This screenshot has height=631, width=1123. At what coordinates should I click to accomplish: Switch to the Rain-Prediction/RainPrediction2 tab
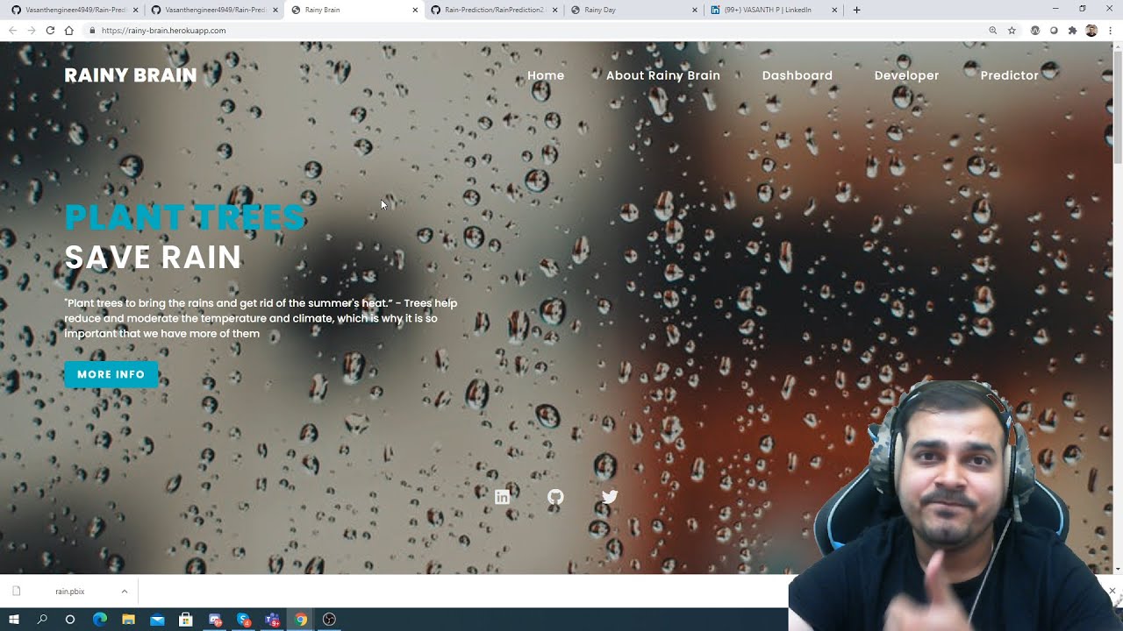pyautogui.click(x=494, y=10)
